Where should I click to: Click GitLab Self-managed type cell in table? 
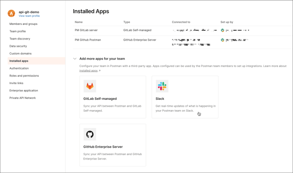137,30
